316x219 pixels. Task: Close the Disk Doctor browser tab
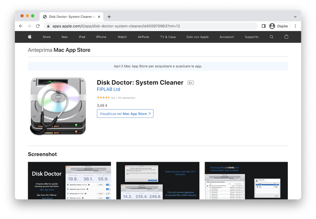(99, 17)
